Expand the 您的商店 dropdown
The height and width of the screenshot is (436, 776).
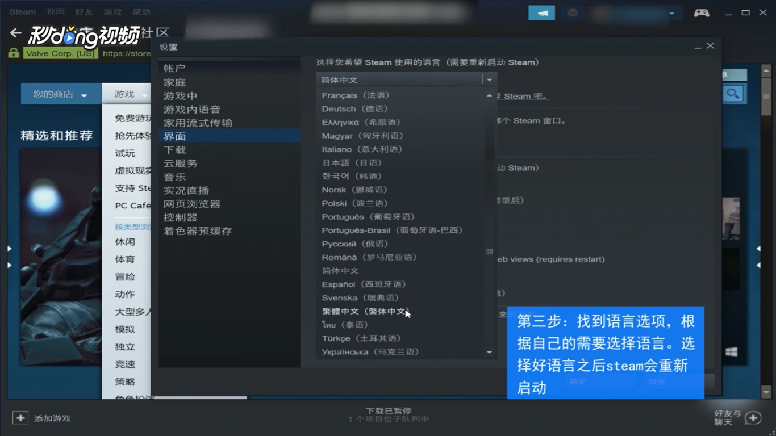click(x=60, y=93)
